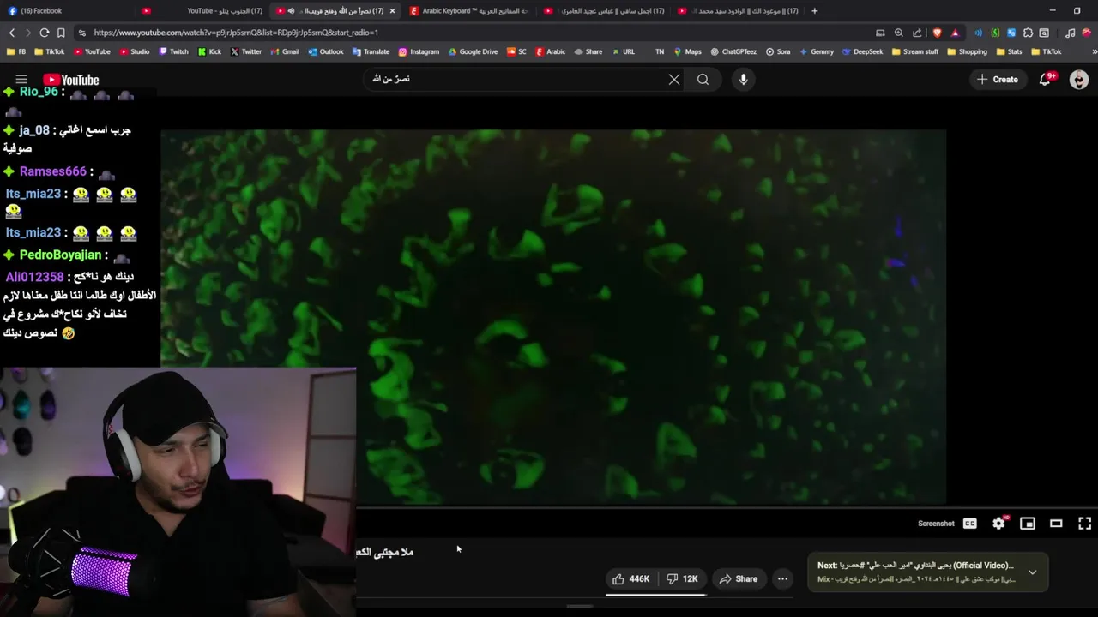Start voice search with the microphone icon

(743, 80)
